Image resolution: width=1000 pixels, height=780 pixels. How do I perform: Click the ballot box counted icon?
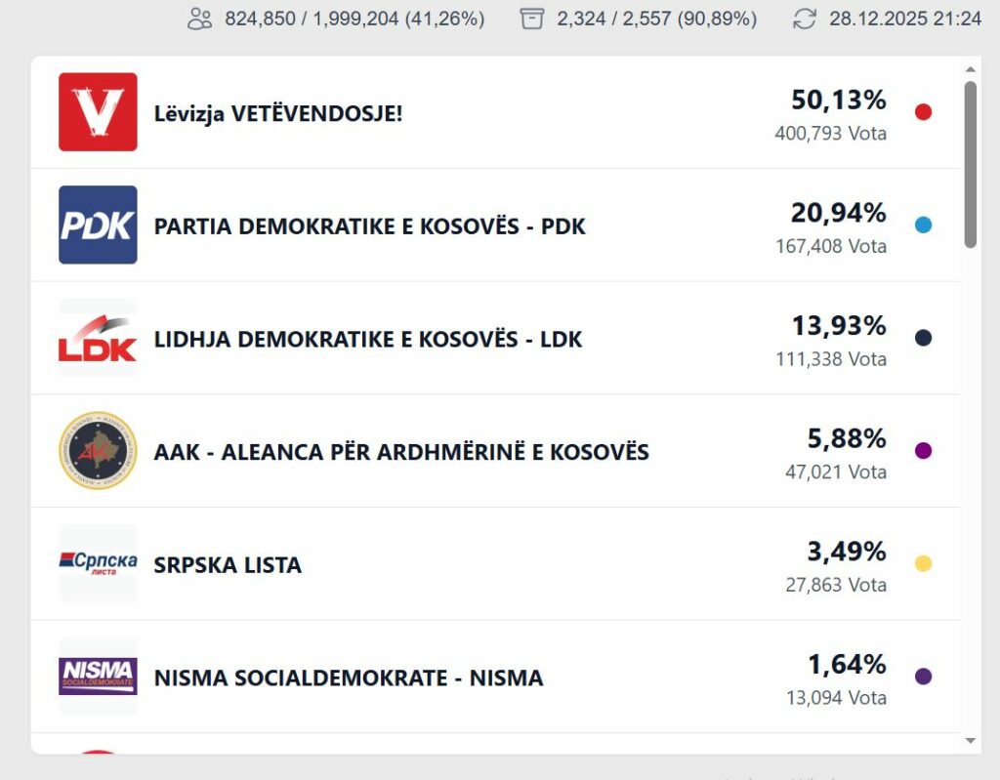[532, 19]
